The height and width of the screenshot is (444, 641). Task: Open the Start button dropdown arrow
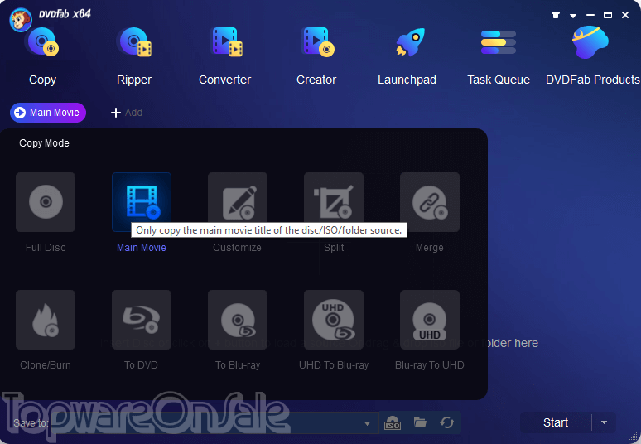coord(604,422)
